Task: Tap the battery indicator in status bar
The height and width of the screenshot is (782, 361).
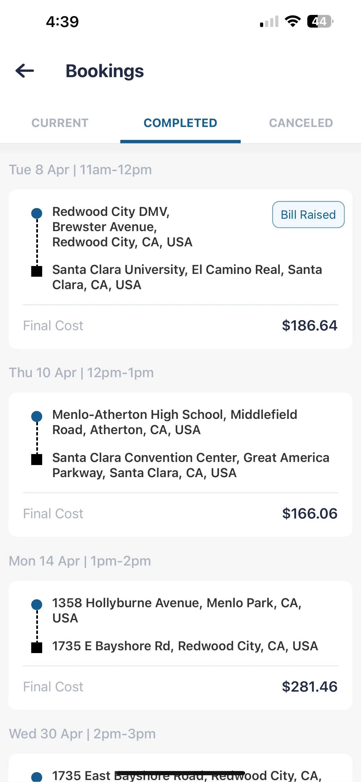Action: coord(320,21)
